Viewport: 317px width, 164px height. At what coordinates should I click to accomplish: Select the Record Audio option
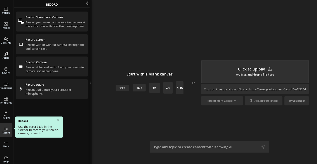pyautogui.click(x=52, y=89)
